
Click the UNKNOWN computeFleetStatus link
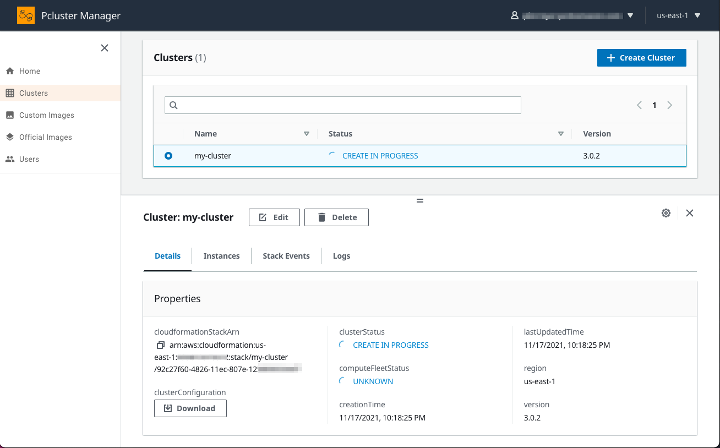[x=373, y=381]
